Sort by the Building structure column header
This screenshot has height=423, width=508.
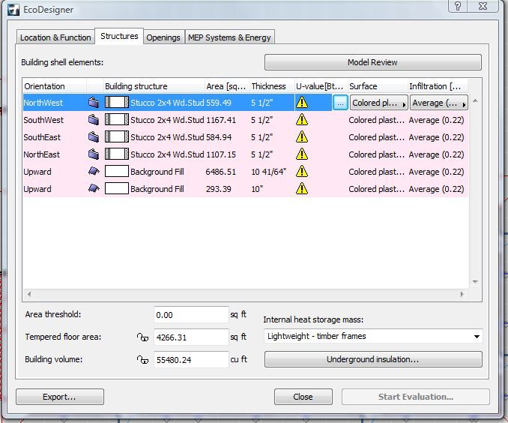point(154,86)
